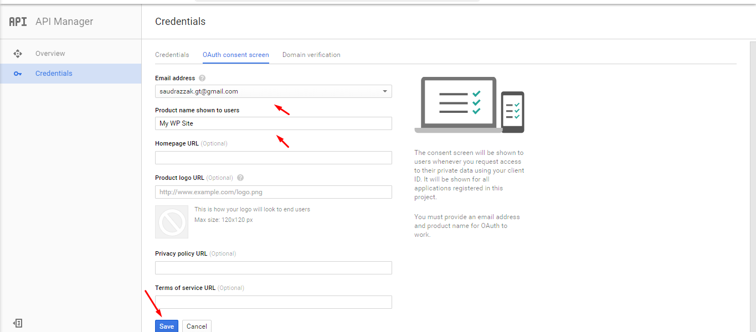Click the API logo icon
Screen dimensions: 756x332
tap(18, 22)
